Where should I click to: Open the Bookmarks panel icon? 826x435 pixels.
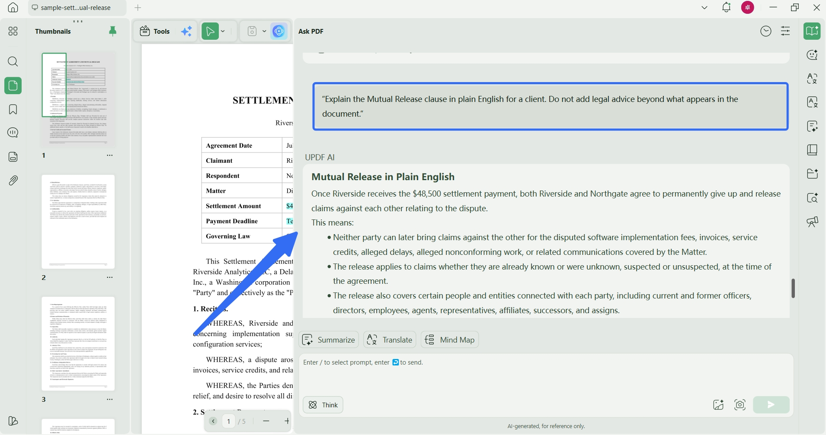[x=13, y=109]
